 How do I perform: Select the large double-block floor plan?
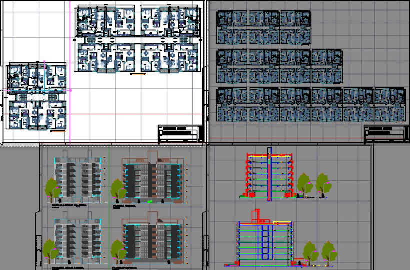[138, 39]
